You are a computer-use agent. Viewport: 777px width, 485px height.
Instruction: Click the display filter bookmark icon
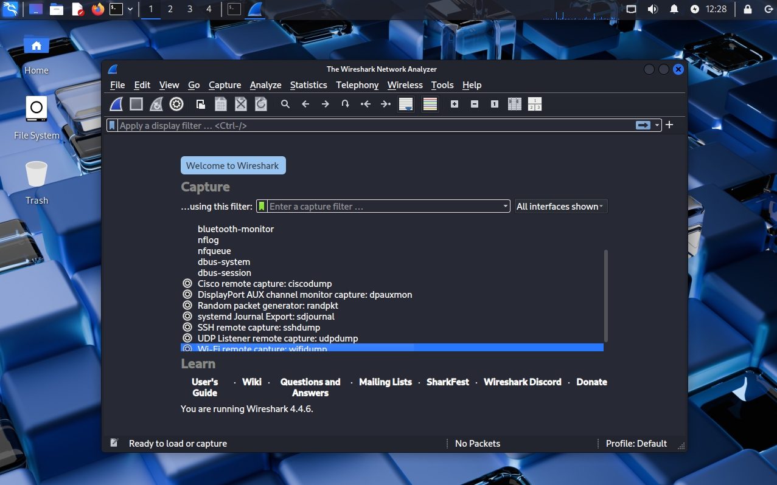pos(112,125)
